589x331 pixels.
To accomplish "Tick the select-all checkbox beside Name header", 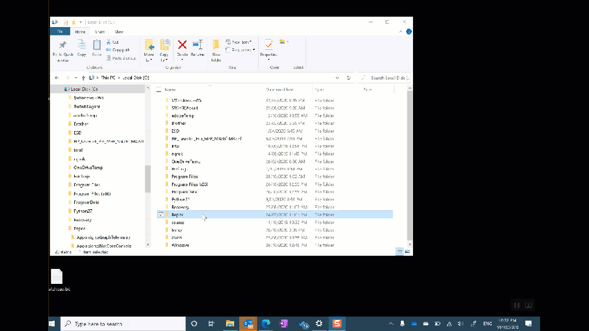I will (x=159, y=90).
